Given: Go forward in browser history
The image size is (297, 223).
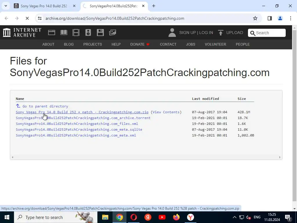Looking at the screenshot, I should (x=17, y=18).
